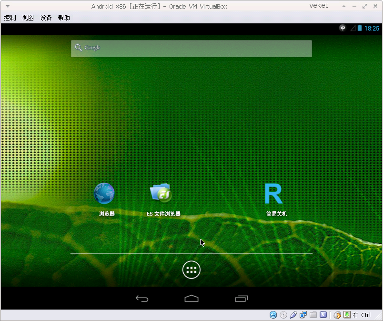383x321 pixels.
Task: Click the hard disk activity indicator
Action: [x=273, y=315]
